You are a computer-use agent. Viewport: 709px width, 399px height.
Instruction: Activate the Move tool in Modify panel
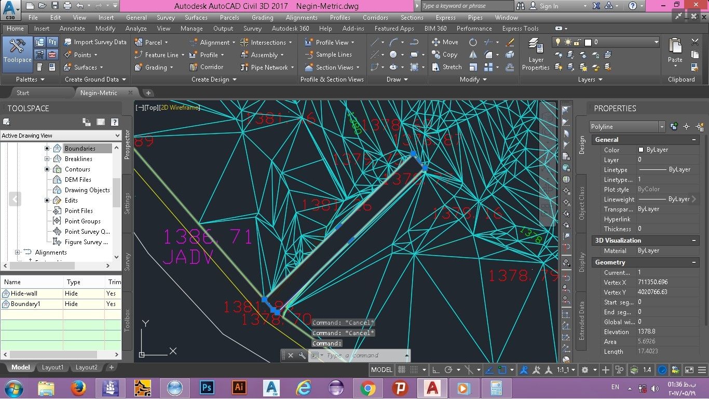click(x=437, y=42)
